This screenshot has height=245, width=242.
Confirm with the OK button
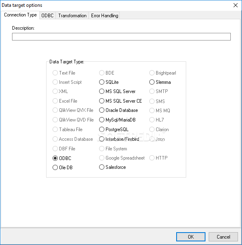[x=191, y=237]
